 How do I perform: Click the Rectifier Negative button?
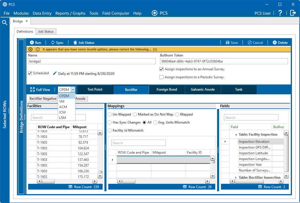(x=43, y=99)
